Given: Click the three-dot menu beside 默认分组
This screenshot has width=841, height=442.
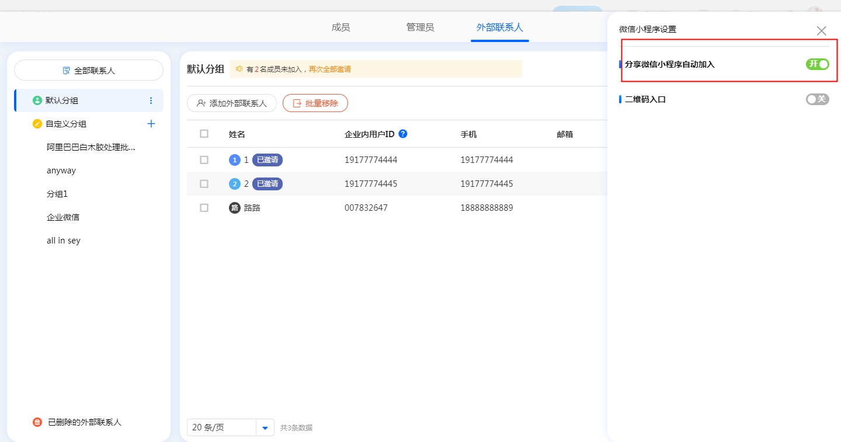Looking at the screenshot, I should coord(151,100).
